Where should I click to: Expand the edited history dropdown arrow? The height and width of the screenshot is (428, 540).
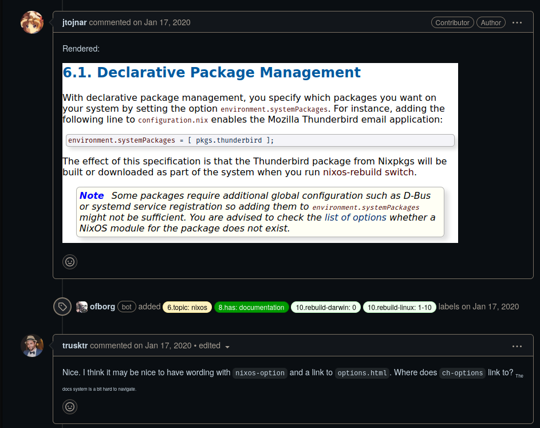[227, 347]
